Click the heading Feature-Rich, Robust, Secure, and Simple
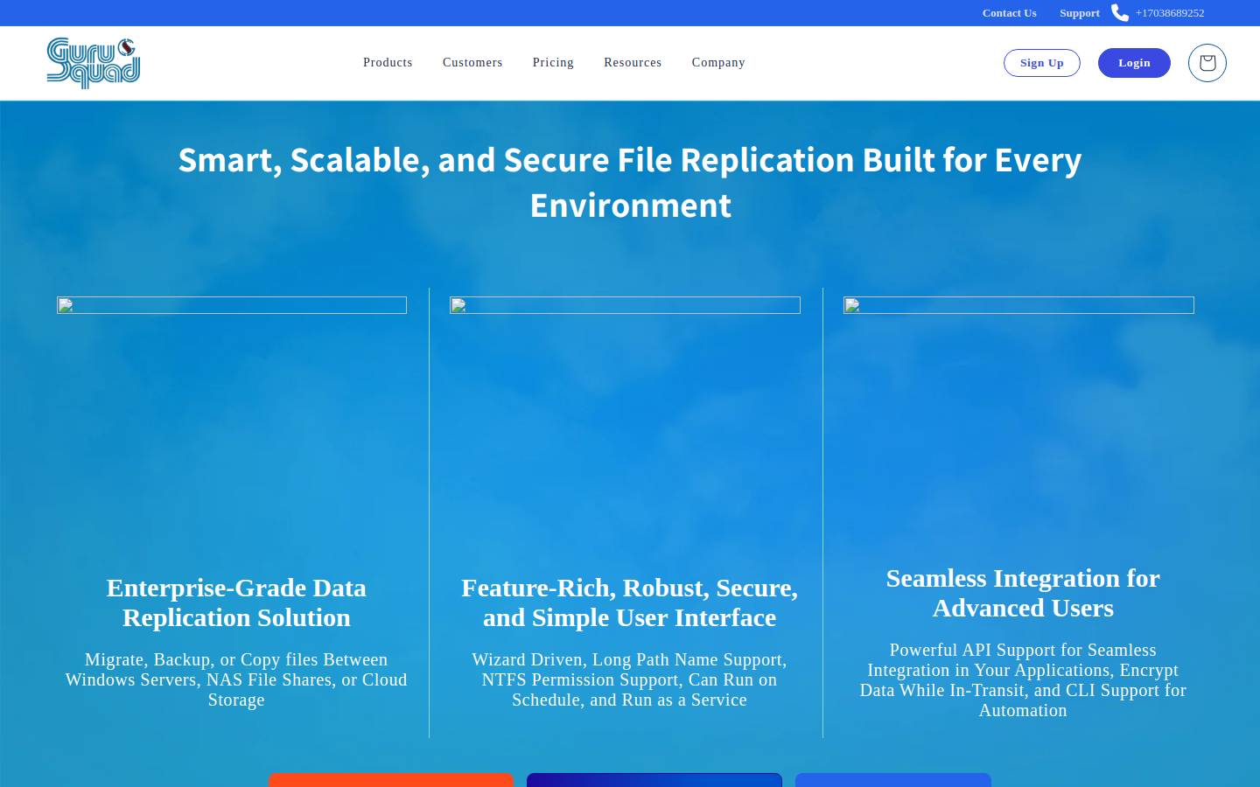Screen dimensions: 1260x787 [630, 602]
